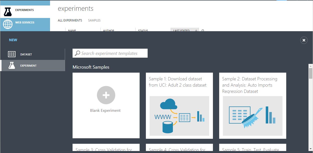This screenshot has height=153, width=313.
Task: Click the search magnifier icon in templates box
Action: tap(78, 53)
